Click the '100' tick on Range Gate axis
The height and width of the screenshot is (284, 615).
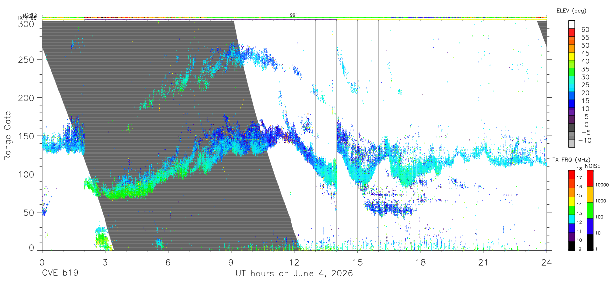click(x=26, y=174)
